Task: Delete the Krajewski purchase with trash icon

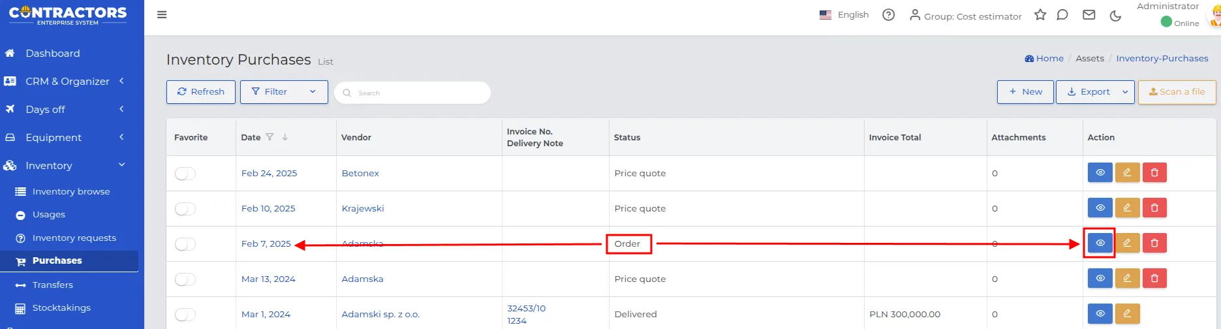Action: click(1154, 208)
